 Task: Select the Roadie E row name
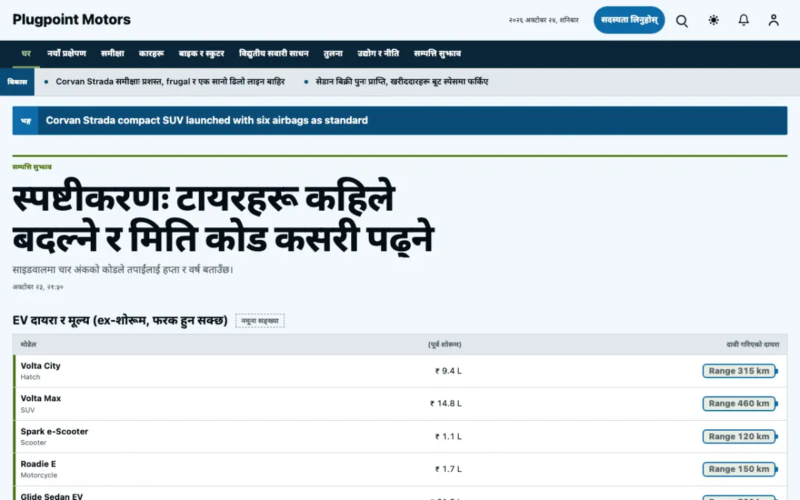(x=39, y=464)
